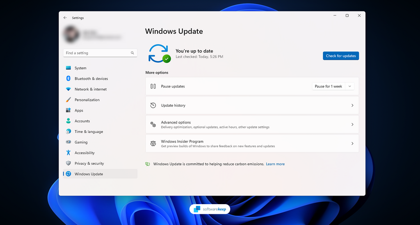Click the Apps icon in sidebar
This screenshot has width=420, height=225.
click(68, 110)
